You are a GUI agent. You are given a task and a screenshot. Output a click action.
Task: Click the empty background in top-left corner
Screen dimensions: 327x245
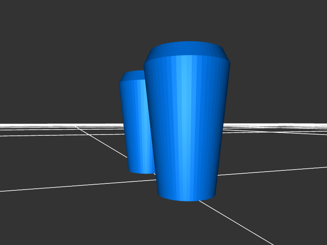point(16,16)
